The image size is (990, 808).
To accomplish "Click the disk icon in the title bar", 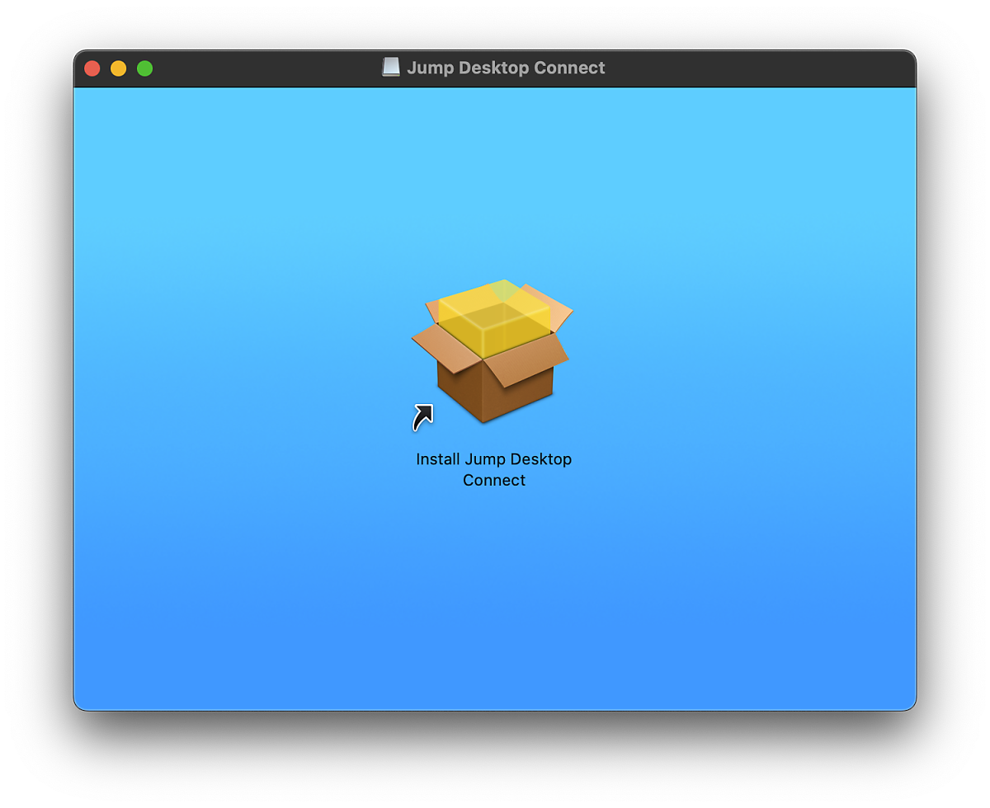I will tap(391, 68).
